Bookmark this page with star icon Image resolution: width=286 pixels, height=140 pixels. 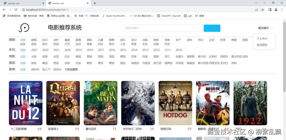point(263,10)
